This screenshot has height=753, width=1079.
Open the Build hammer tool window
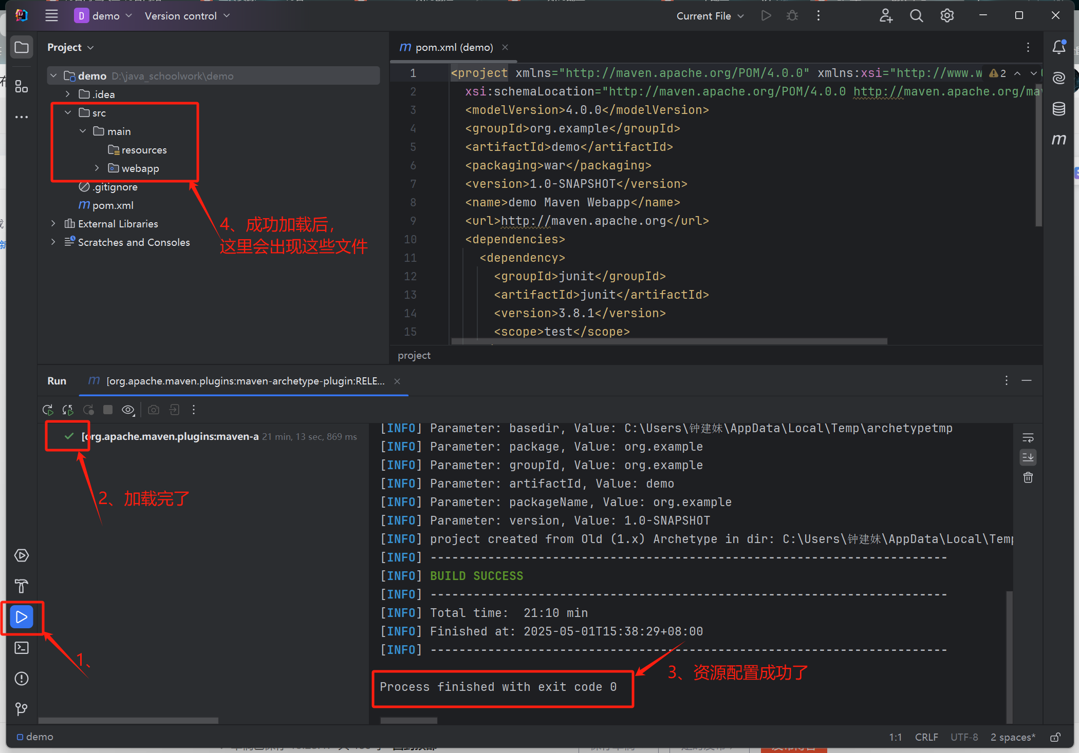22,586
